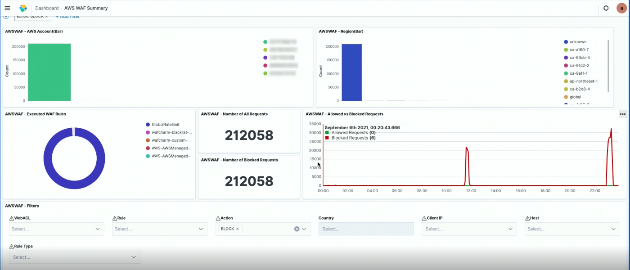
Task: Open the filter options circle icon
Action: tap(6, 16)
